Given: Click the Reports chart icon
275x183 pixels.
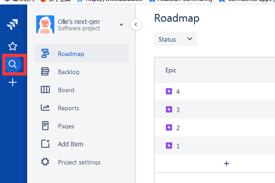Looking at the screenshot, I should (x=45, y=108).
